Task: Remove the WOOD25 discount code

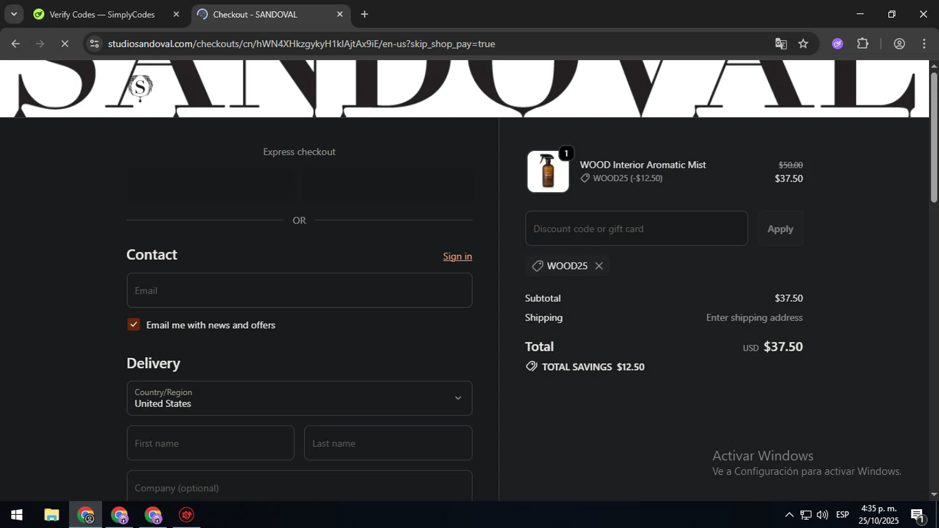Action: (x=599, y=266)
